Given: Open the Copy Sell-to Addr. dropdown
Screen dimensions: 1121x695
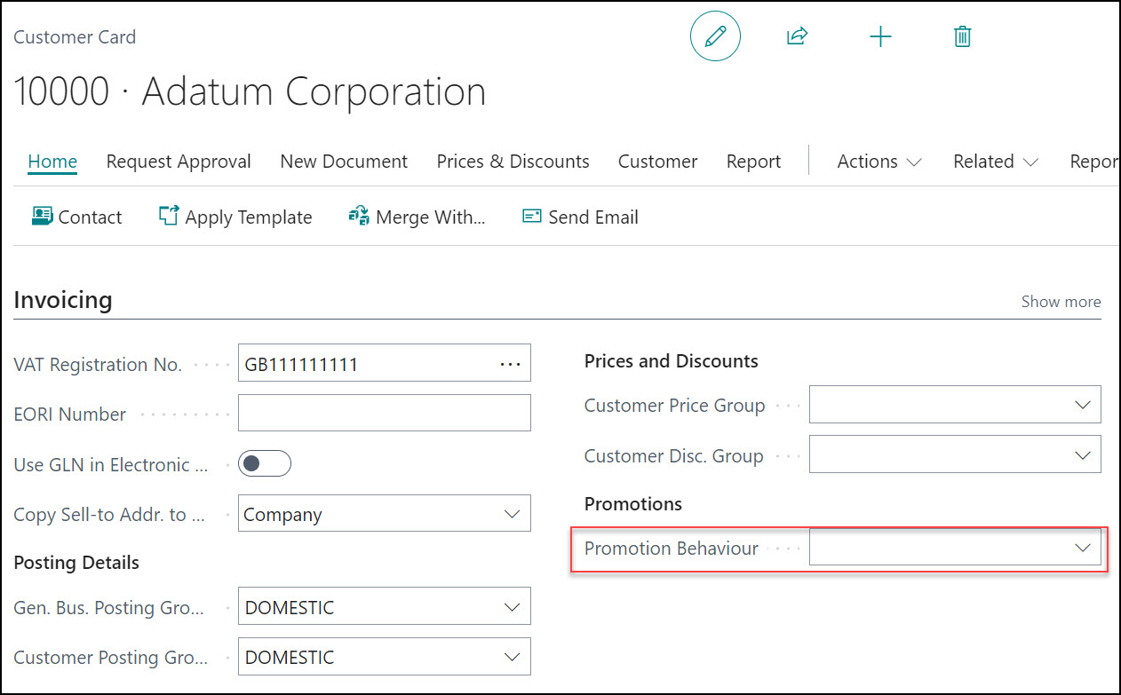Looking at the screenshot, I should coord(512,513).
